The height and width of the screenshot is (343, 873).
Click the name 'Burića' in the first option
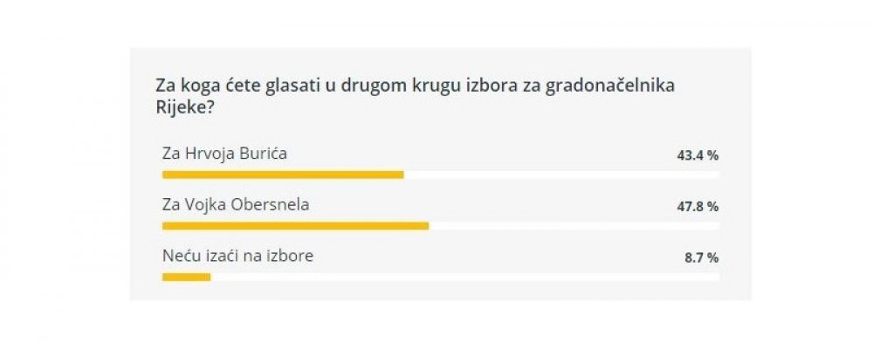263,154
